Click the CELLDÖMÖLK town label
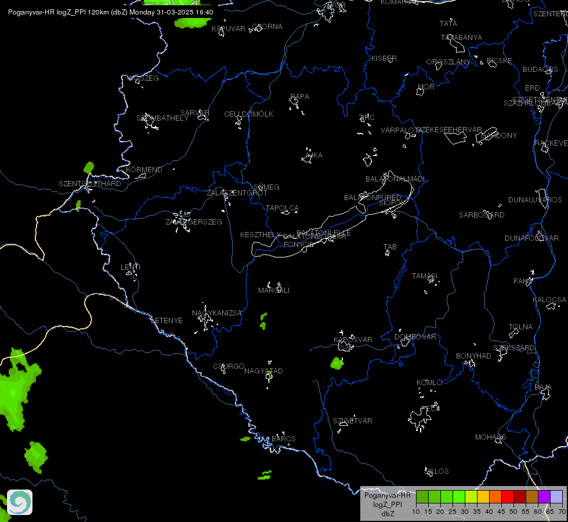Image resolution: width=568 pixels, height=522 pixels. pyautogui.click(x=248, y=114)
